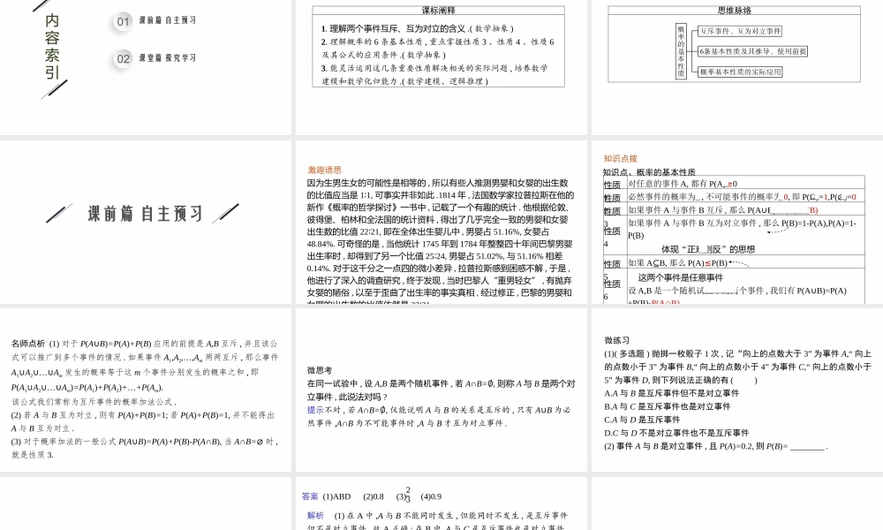Screen dimensions: 883x530
Task: Click the 概率基本性质的实际应用 mind-map box
Action: click(x=740, y=72)
